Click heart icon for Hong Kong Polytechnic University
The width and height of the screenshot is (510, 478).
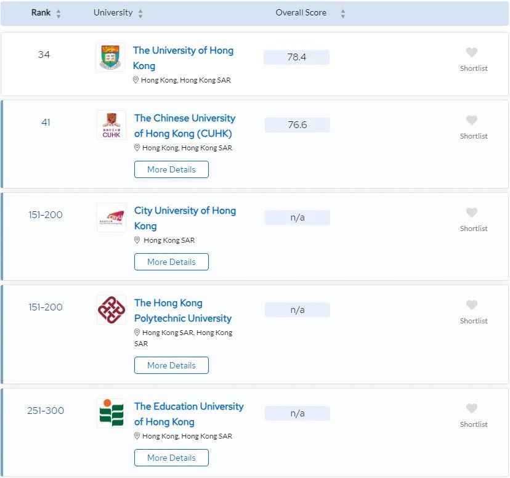(x=471, y=305)
